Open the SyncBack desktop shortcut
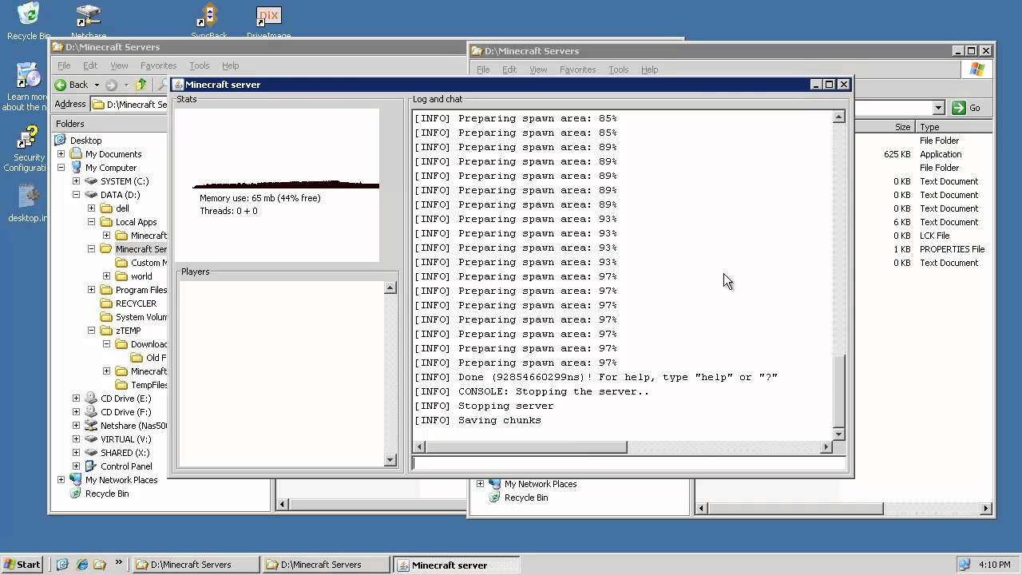The width and height of the screenshot is (1022, 575). (x=208, y=22)
